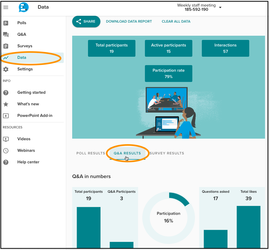The width and height of the screenshot is (269, 250).
Task: Click the 'INFO' section label
Action: pyautogui.click(x=7, y=81)
